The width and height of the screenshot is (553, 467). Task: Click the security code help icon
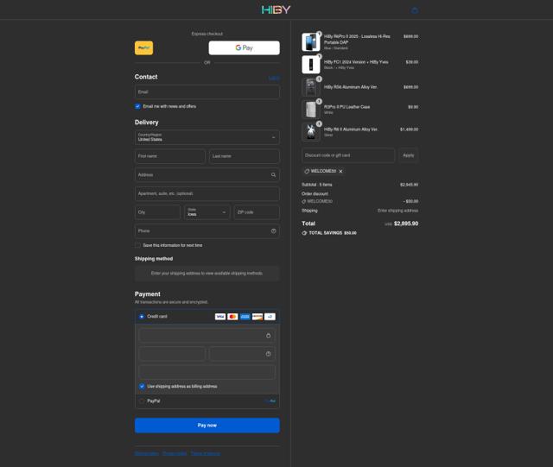tap(269, 354)
